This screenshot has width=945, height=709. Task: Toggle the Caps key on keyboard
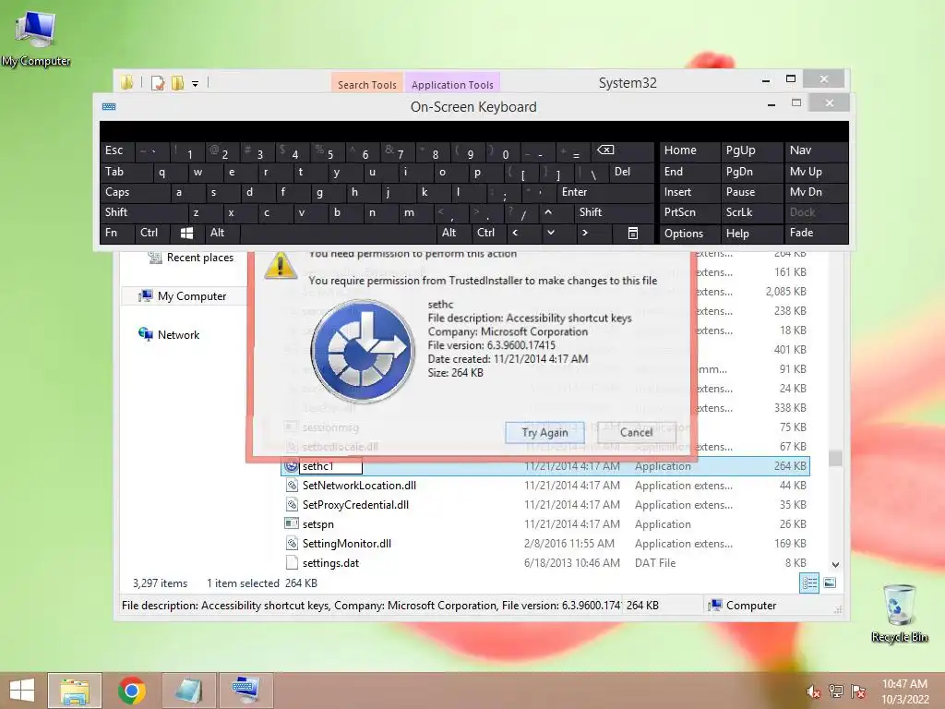pos(135,192)
